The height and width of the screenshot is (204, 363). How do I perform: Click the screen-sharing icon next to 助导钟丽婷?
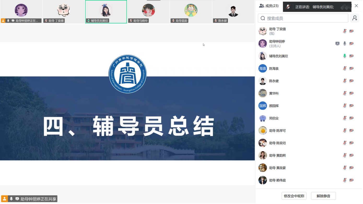[337, 44]
